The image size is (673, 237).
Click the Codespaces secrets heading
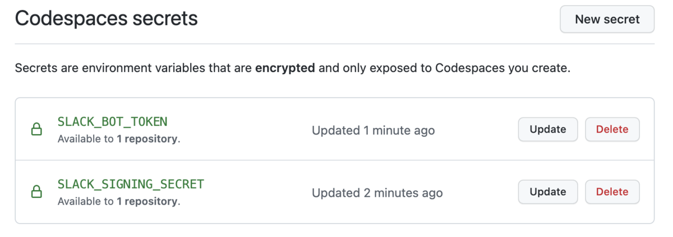point(106,18)
